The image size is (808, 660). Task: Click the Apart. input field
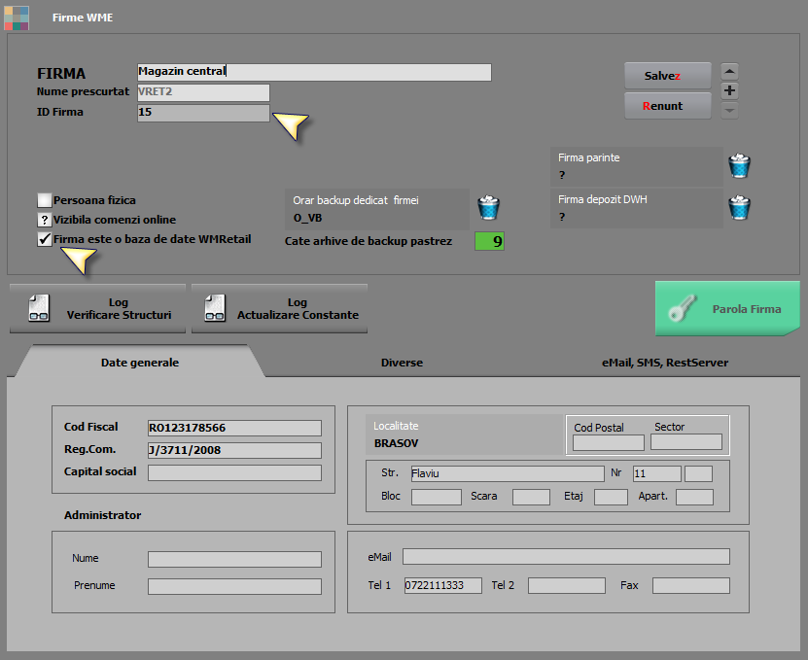tap(694, 498)
